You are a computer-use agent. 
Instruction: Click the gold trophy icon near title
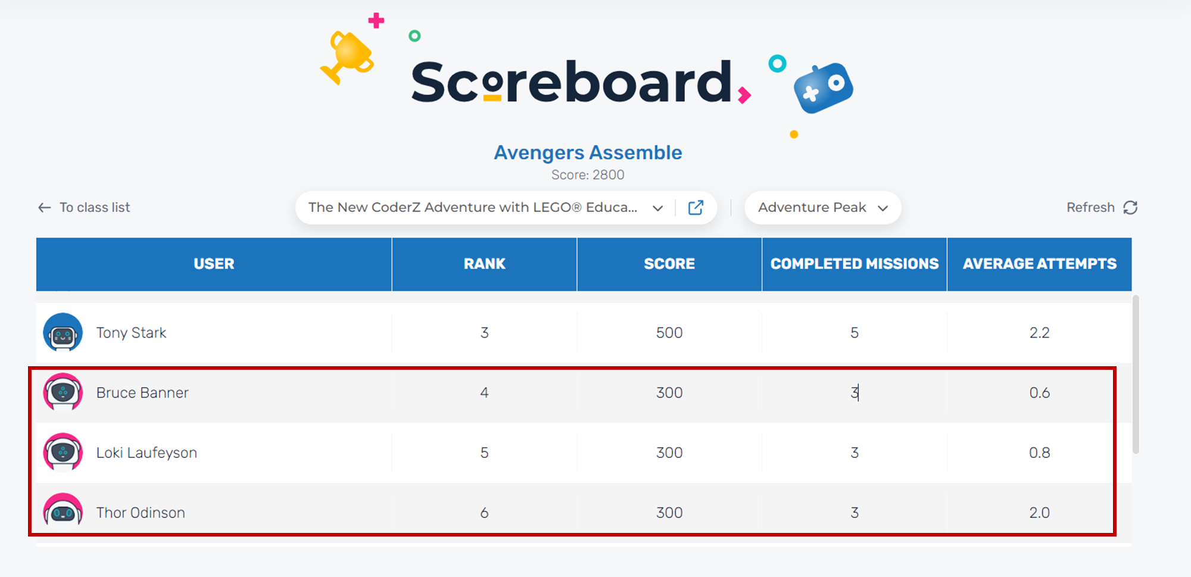pos(348,57)
